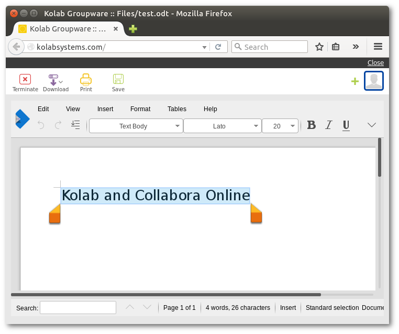This screenshot has height=334, width=399.
Task: Open the Format menu
Action: tap(140, 109)
